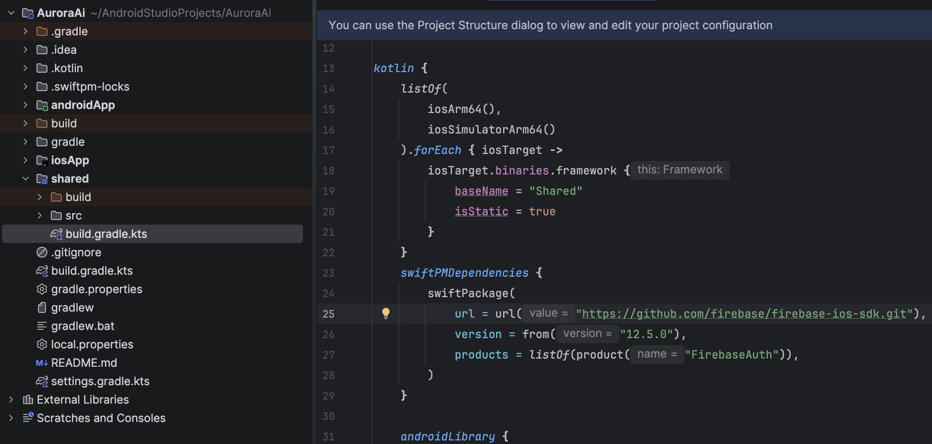Select settings.gradle.kts in the project tree
The height and width of the screenshot is (444, 932).
pyautogui.click(x=100, y=381)
